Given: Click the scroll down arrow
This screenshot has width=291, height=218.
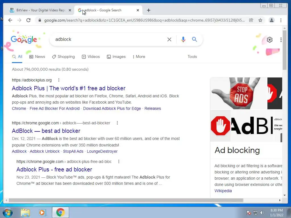Looking at the screenshot, I should [284, 195].
